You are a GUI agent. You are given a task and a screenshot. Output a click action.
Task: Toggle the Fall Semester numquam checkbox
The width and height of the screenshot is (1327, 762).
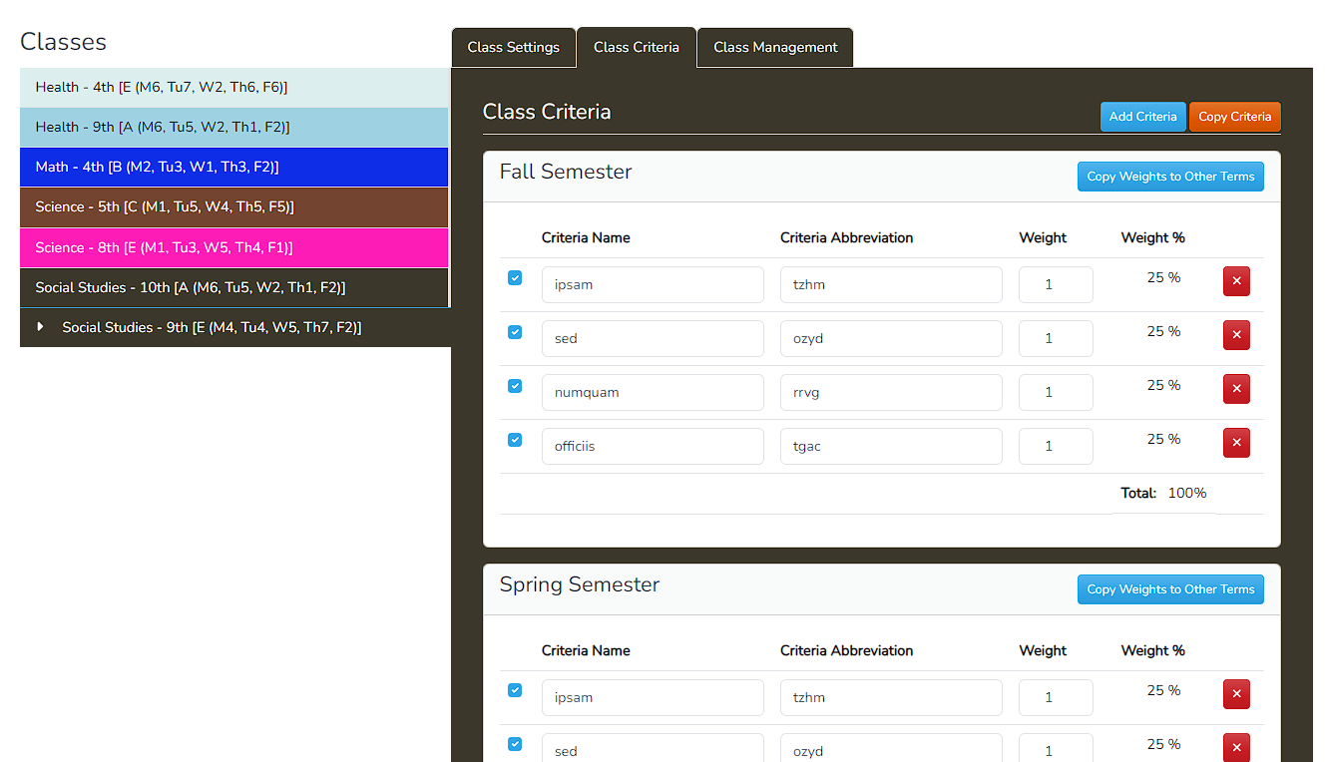(x=515, y=386)
